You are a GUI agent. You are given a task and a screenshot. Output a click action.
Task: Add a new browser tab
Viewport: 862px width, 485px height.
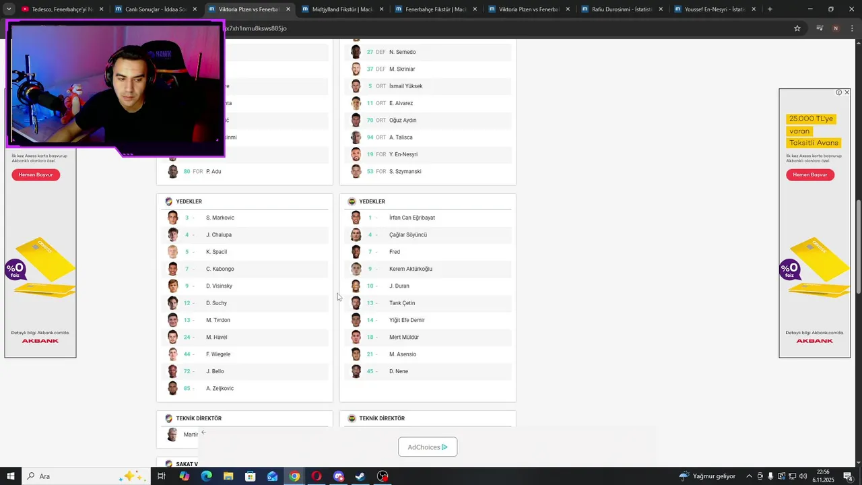tap(770, 9)
